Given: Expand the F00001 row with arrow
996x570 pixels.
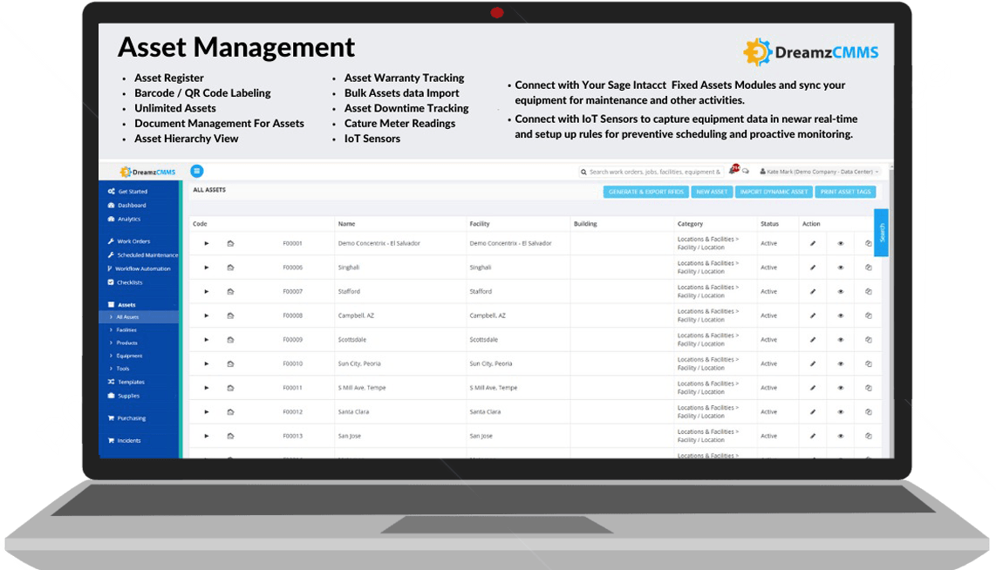Looking at the screenshot, I should [207, 243].
